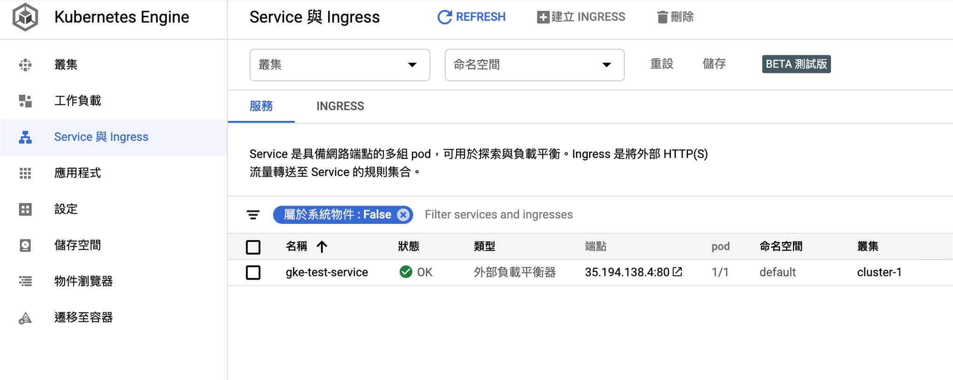Click the 遷移至容器 migrate icon
The image size is (953, 380).
point(25,318)
